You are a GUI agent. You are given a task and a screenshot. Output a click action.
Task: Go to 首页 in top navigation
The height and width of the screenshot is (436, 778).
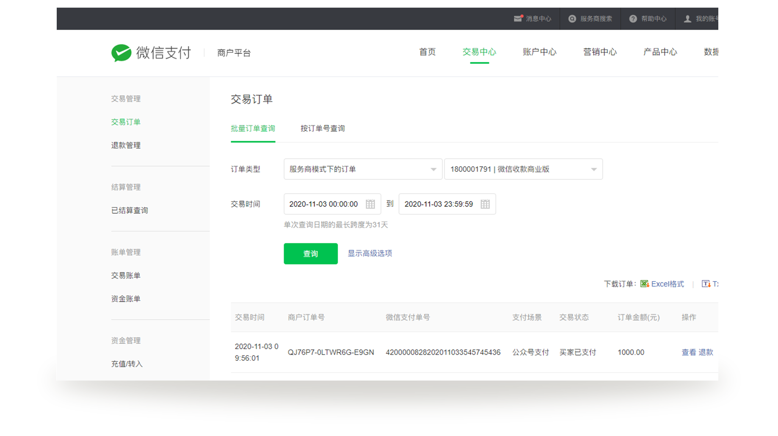(x=428, y=52)
